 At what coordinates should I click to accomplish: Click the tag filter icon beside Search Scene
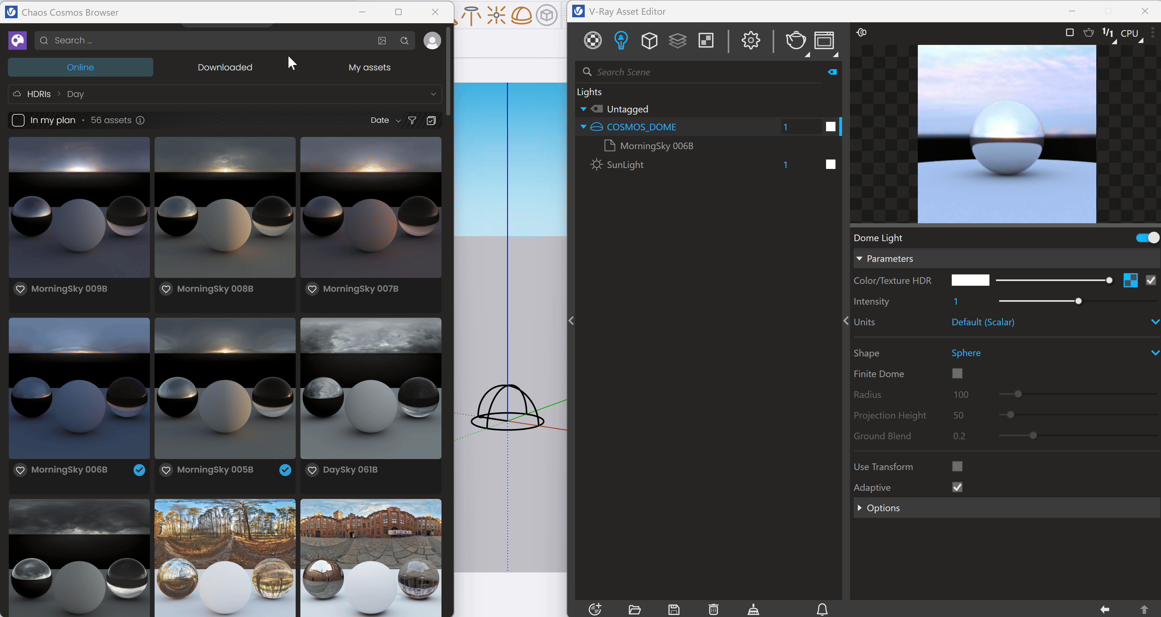coord(832,72)
